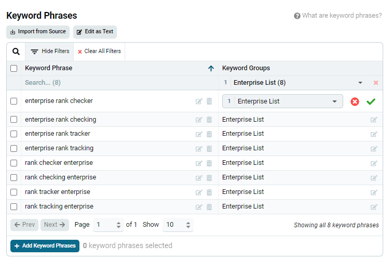Check the 'rank tracking enterprise' row
This screenshot has width=392, height=272.
(x=13, y=206)
